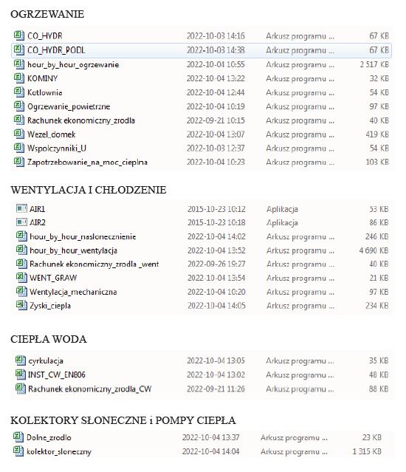The height and width of the screenshot is (472, 406).
Task: Click icon of Rachunek ekonomiczny_zrodla
Action: tap(19, 120)
